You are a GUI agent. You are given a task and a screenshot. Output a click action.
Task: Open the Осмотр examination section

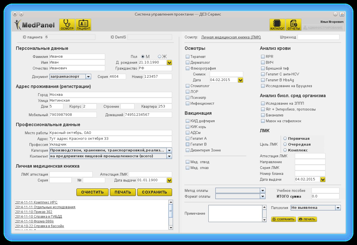(67, 24)
